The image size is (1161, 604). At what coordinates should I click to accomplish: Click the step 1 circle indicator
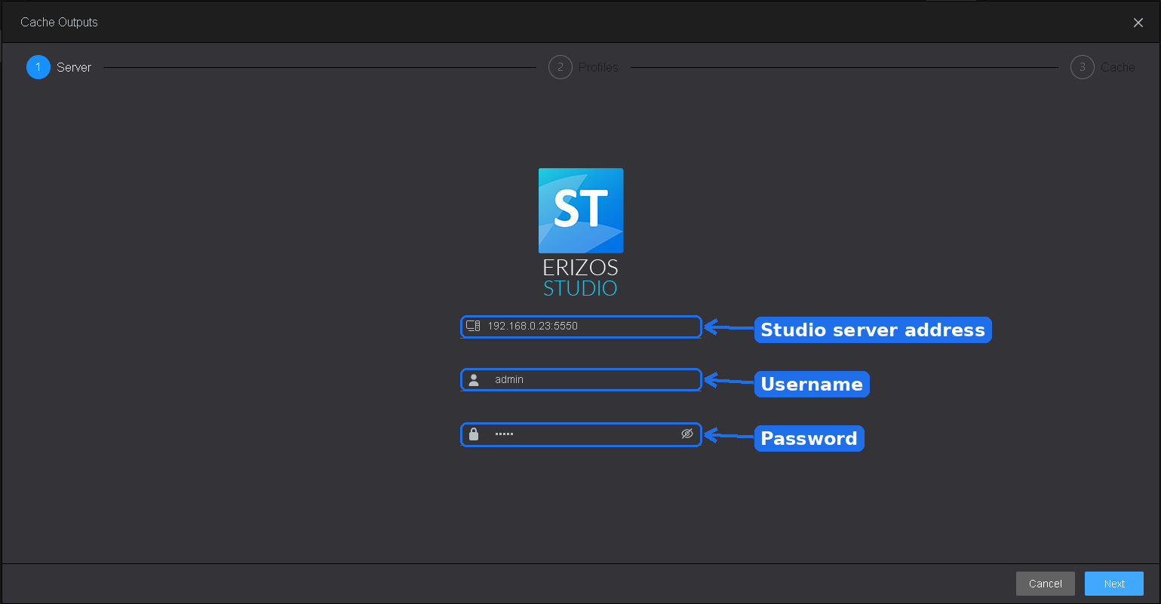[x=38, y=67]
